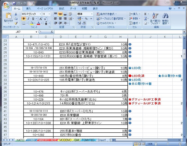Decrease font size with small A

[x=45, y=19]
